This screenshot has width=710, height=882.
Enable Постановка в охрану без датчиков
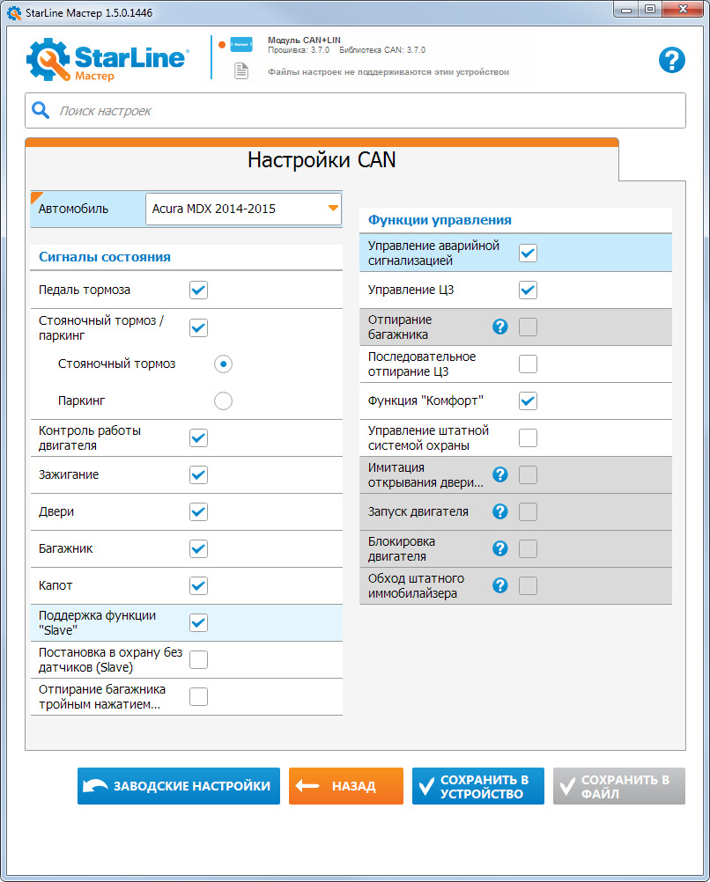pos(199,660)
